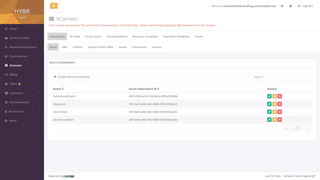Click the Azure Connections panel heading

coord(62,62)
